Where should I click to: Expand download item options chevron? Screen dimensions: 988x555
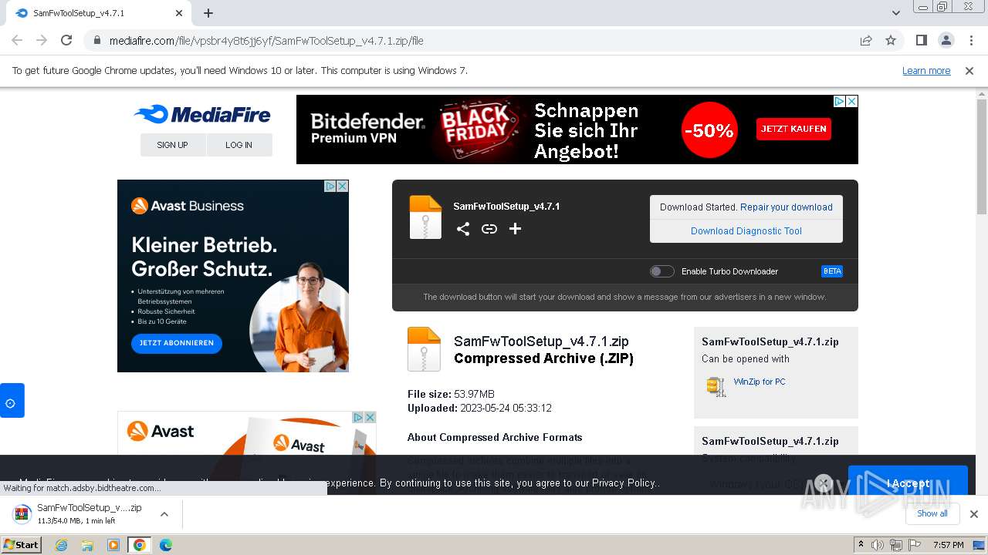pos(164,514)
